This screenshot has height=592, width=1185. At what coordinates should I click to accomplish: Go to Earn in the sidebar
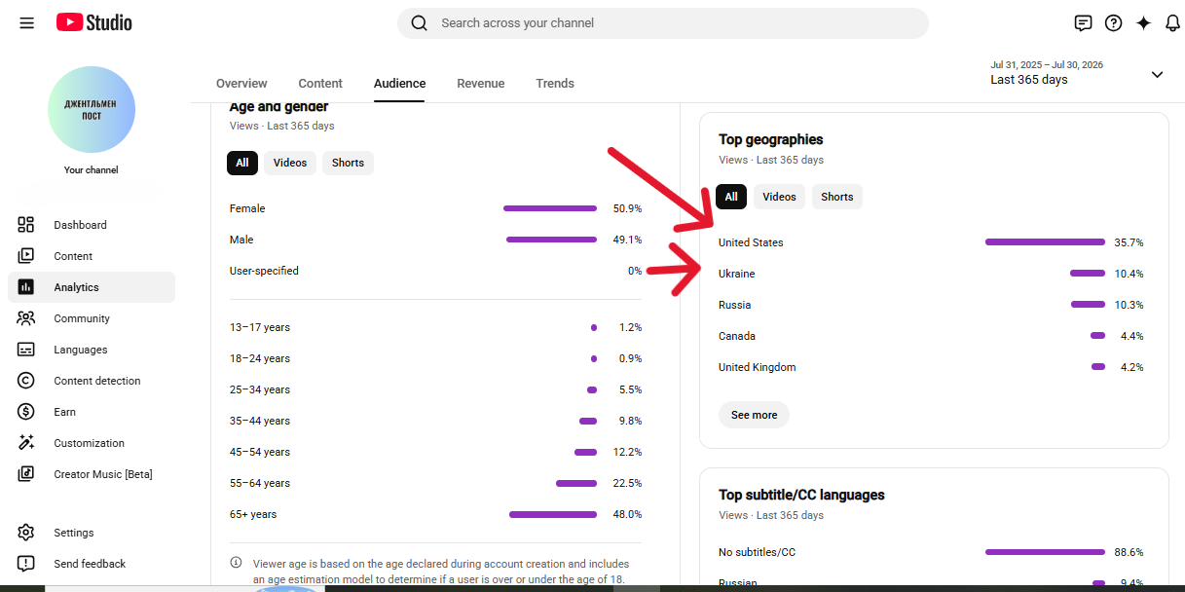[64, 412]
